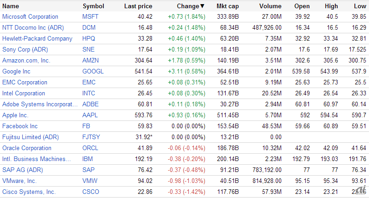369x198 pixels.
Task: Open Facebook Inc company link
Action: [20, 126]
